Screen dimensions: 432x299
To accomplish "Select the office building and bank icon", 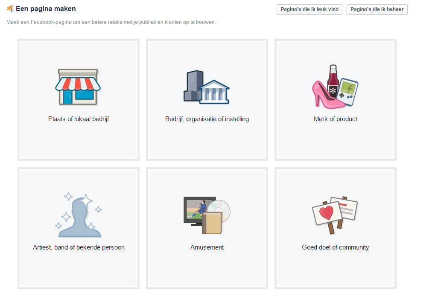I will coord(207,87).
